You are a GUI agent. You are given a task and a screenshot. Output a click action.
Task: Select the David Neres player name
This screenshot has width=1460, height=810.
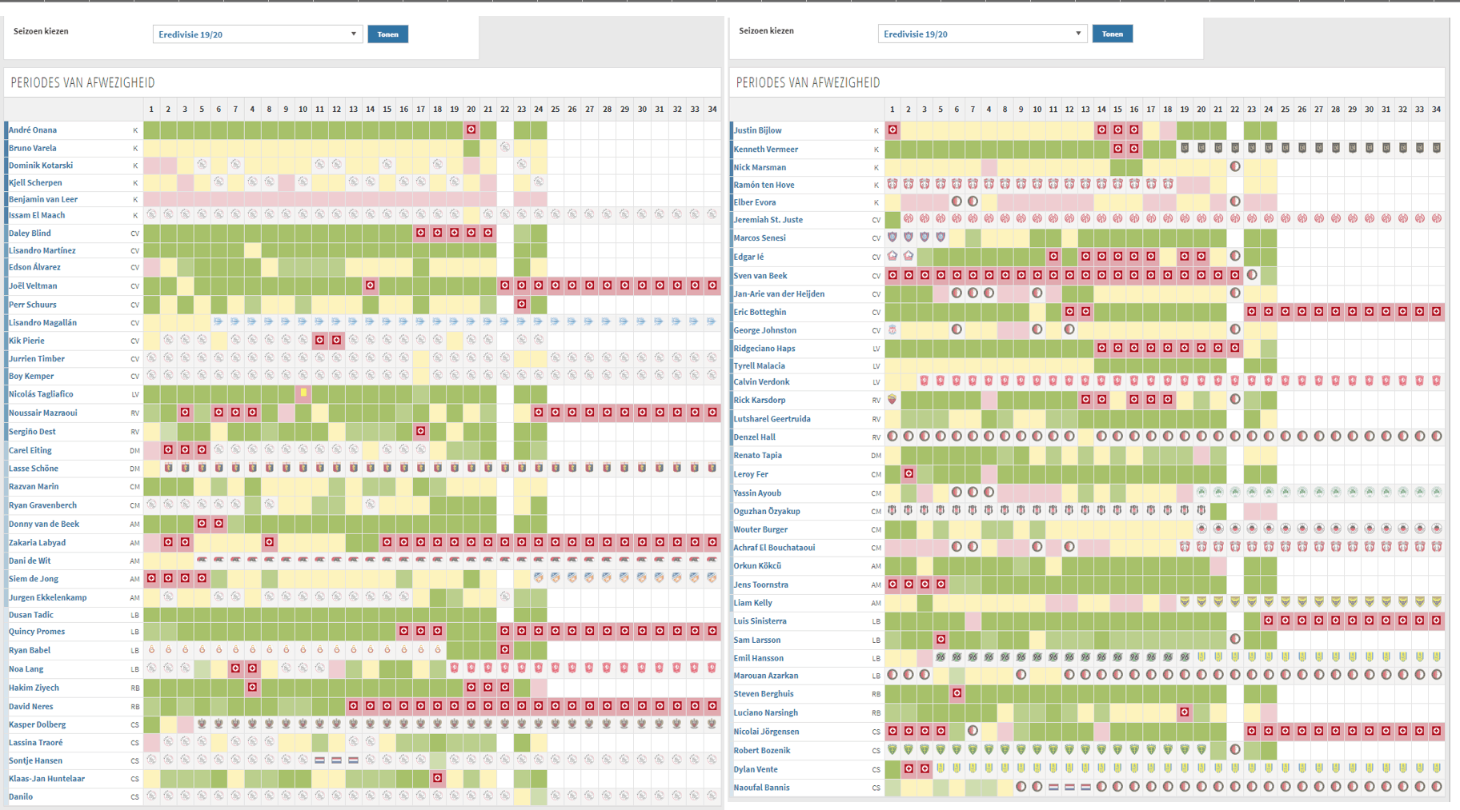coord(31,706)
